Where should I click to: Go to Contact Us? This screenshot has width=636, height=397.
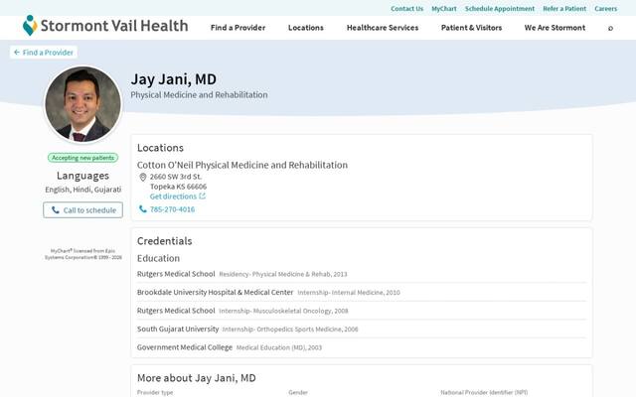coord(406,9)
